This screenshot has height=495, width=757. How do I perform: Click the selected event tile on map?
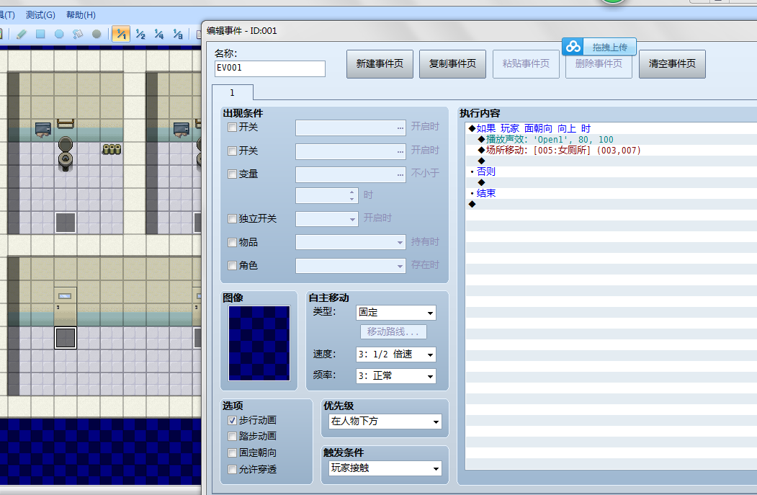click(65, 338)
